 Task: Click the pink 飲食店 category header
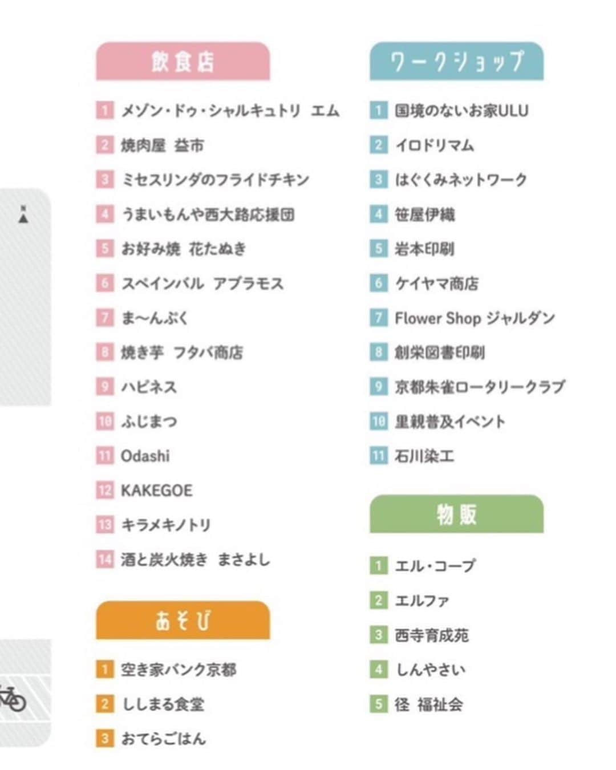point(183,61)
